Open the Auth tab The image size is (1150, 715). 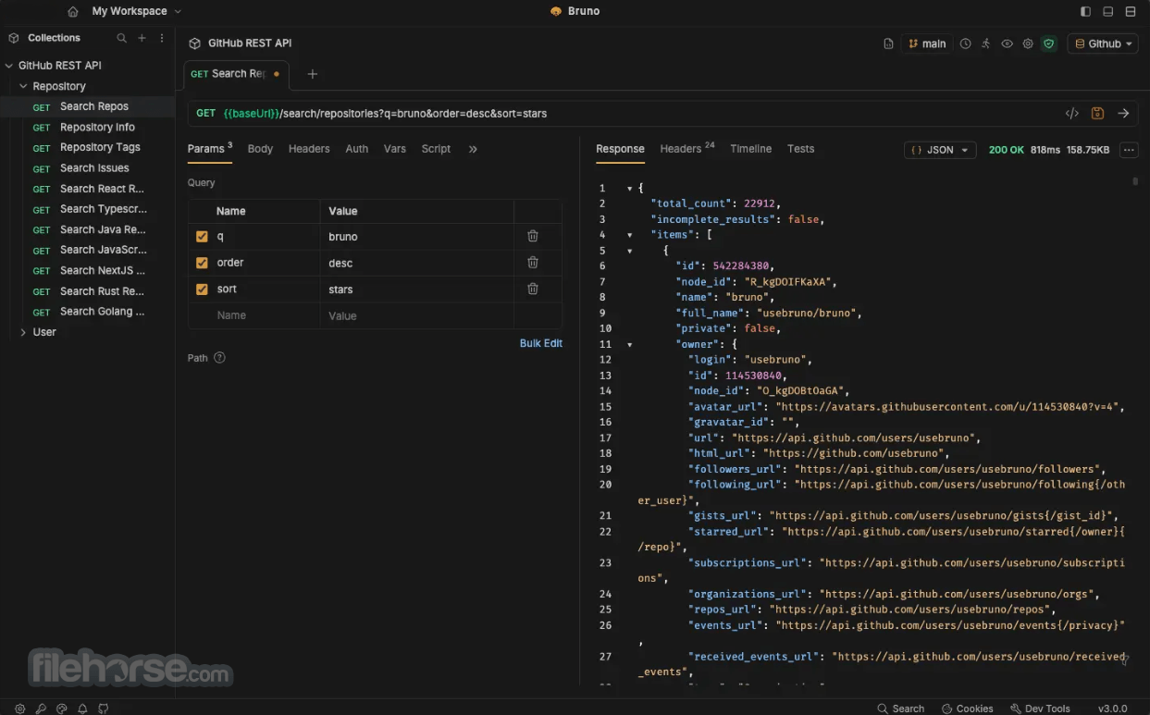pyautogui.click(x=356, y=149)
